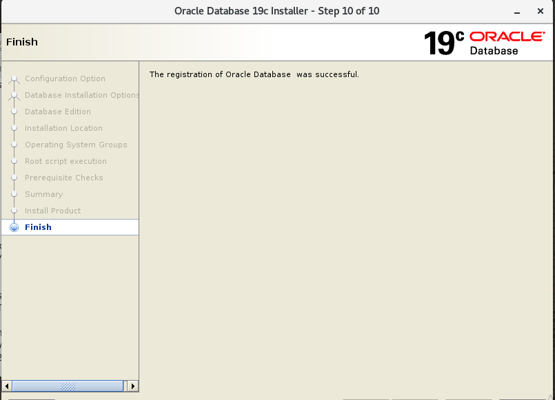555x400 pixels.
Task: Click the Finish page heading
Action: pos(22,42)
